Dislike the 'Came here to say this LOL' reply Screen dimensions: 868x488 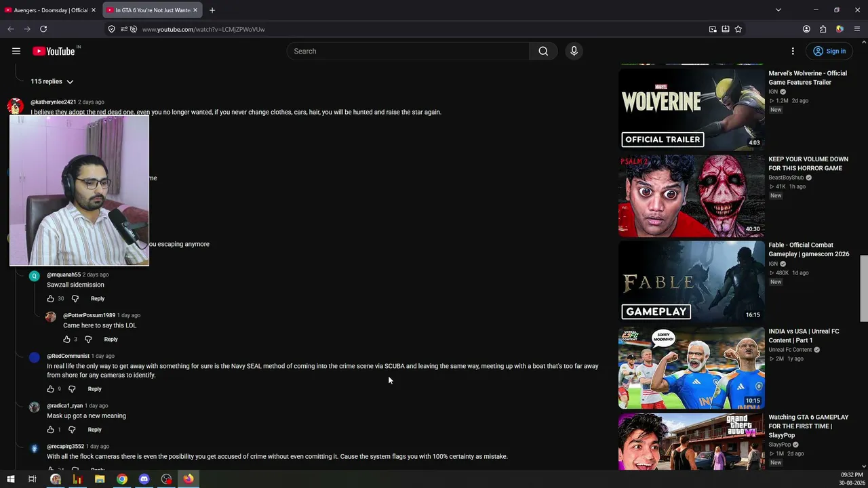[88, 339]
